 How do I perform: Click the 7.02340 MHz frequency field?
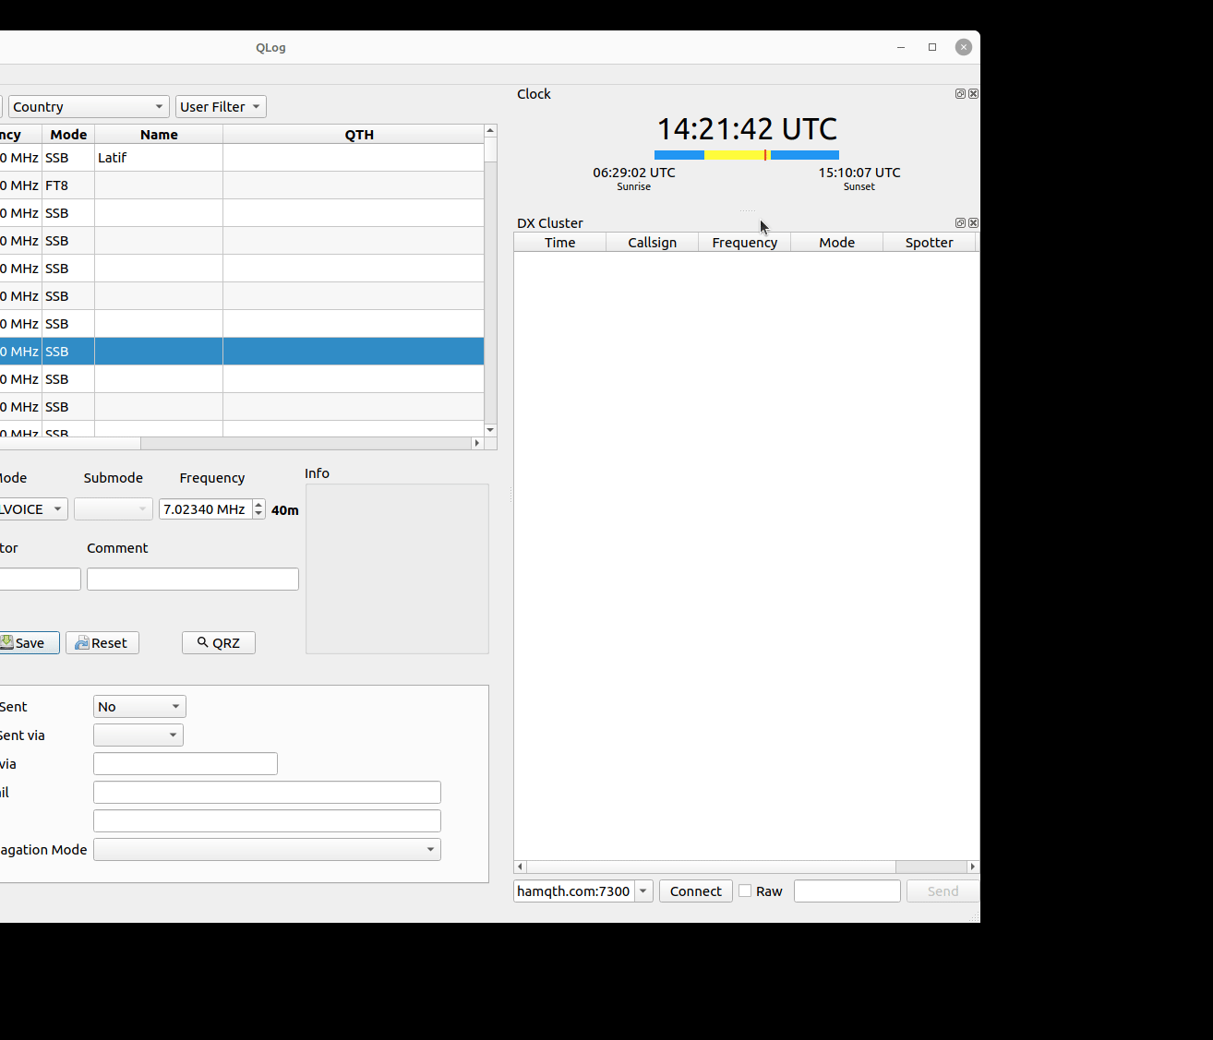coord(205,509)
